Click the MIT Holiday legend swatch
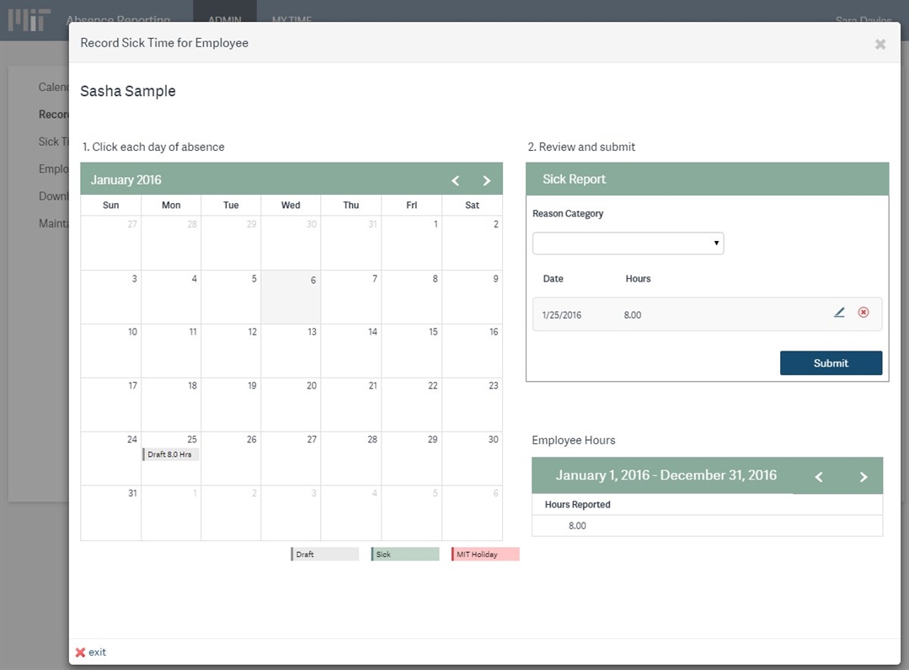Viewport: 909px width, 670px height. [485, 555]
